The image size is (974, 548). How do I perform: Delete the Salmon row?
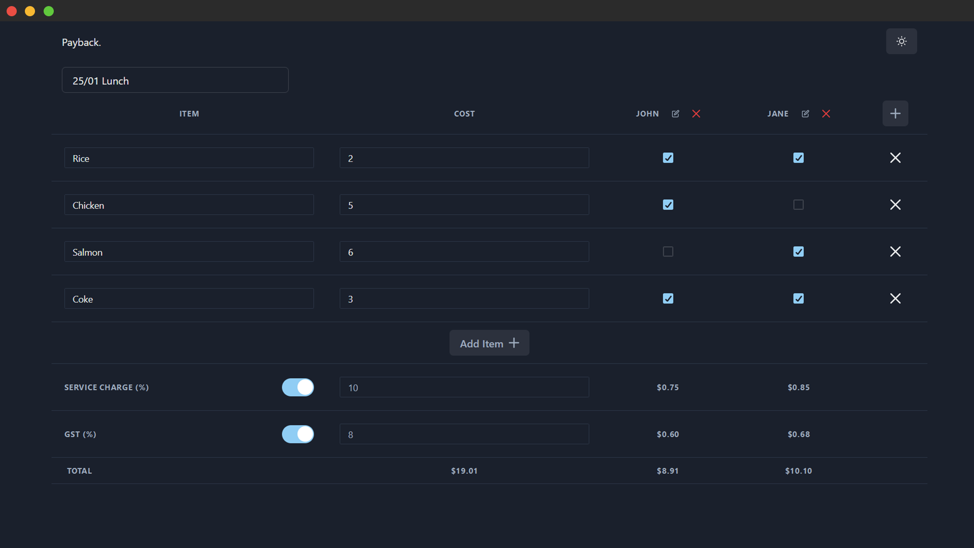point(895,252)
